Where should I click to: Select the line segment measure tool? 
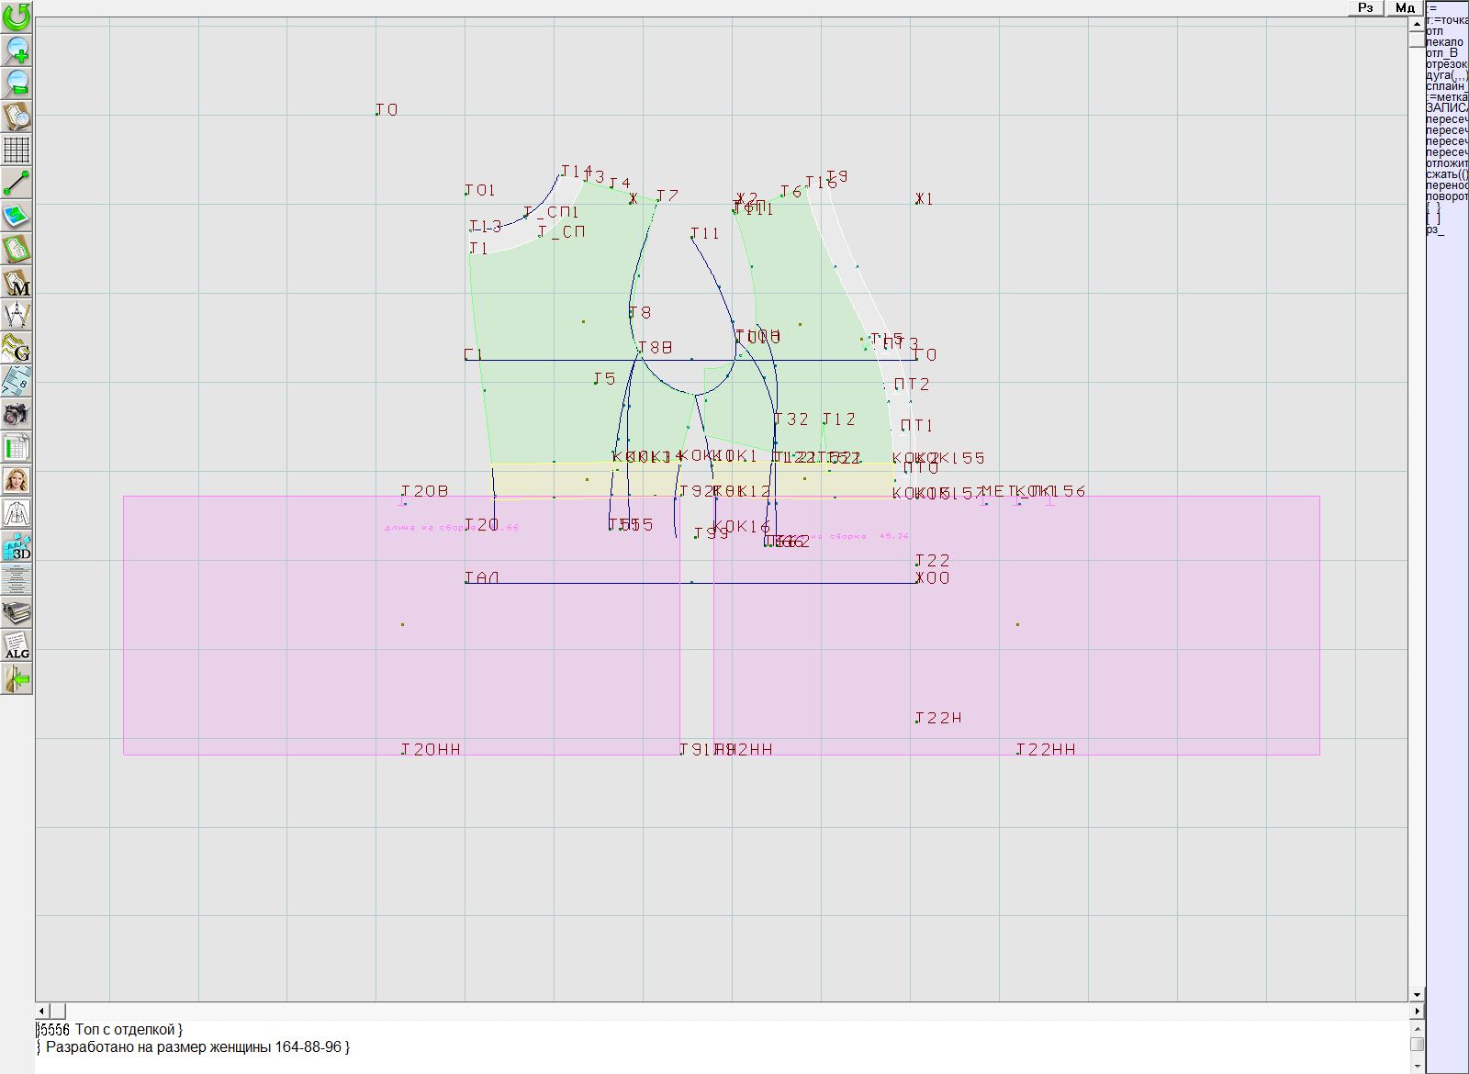click(17, 183)
